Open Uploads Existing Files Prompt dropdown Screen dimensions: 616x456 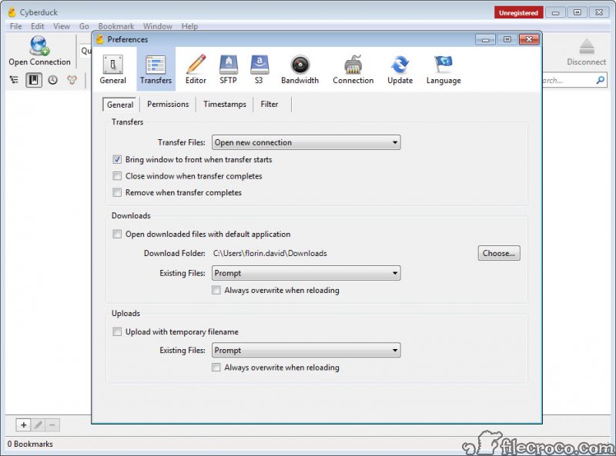(x=306, y=350)
